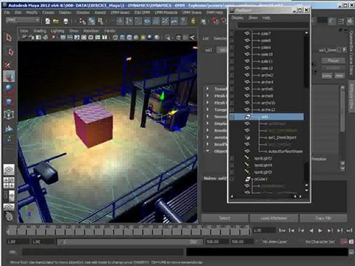Click viewport Select Camera icon
The width and height of the screenshot is (355, 266).
[25, 38]
